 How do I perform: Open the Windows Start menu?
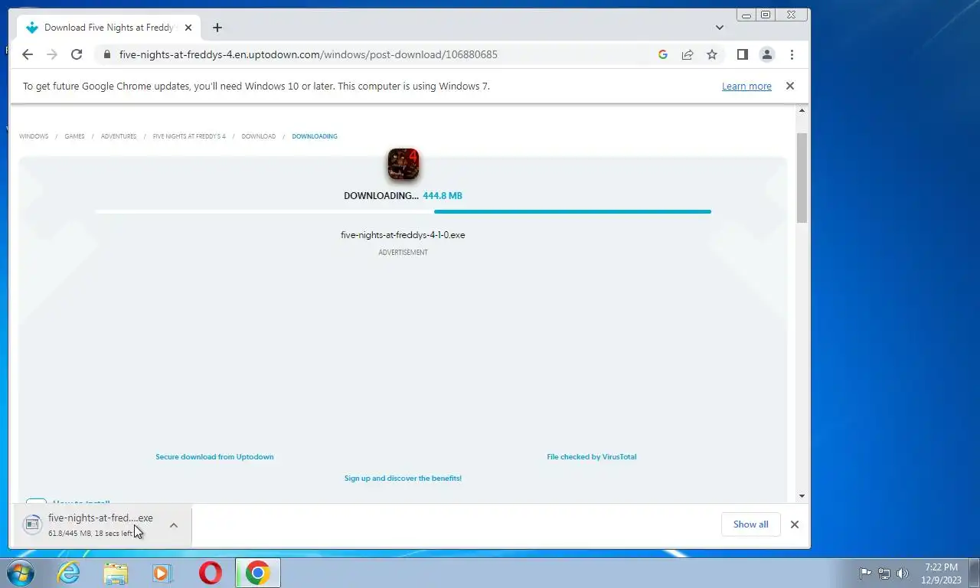(x=19, y=573)
